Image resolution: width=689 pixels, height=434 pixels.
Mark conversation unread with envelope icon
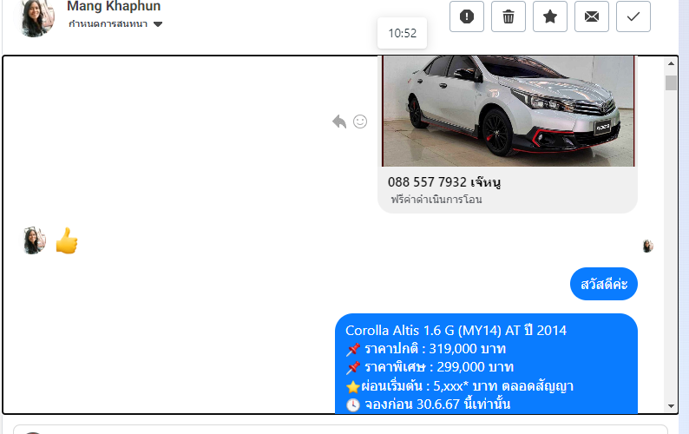click(592, 16)
